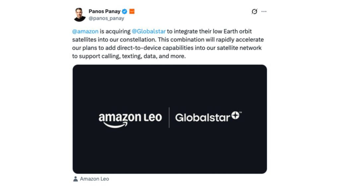Select the @panos_panay handle

106,18
